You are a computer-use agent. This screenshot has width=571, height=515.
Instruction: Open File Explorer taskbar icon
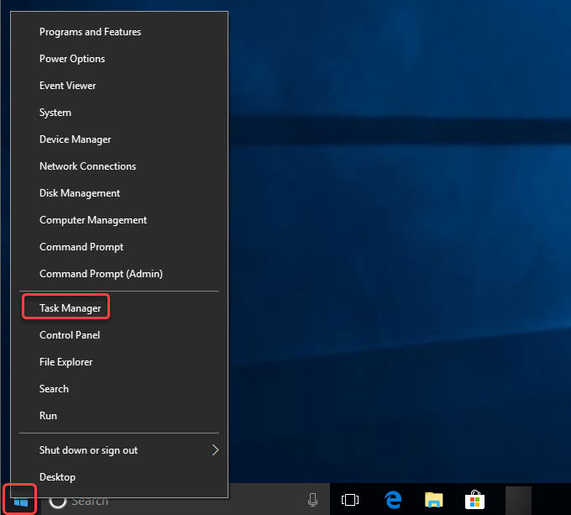coord(433,500)
